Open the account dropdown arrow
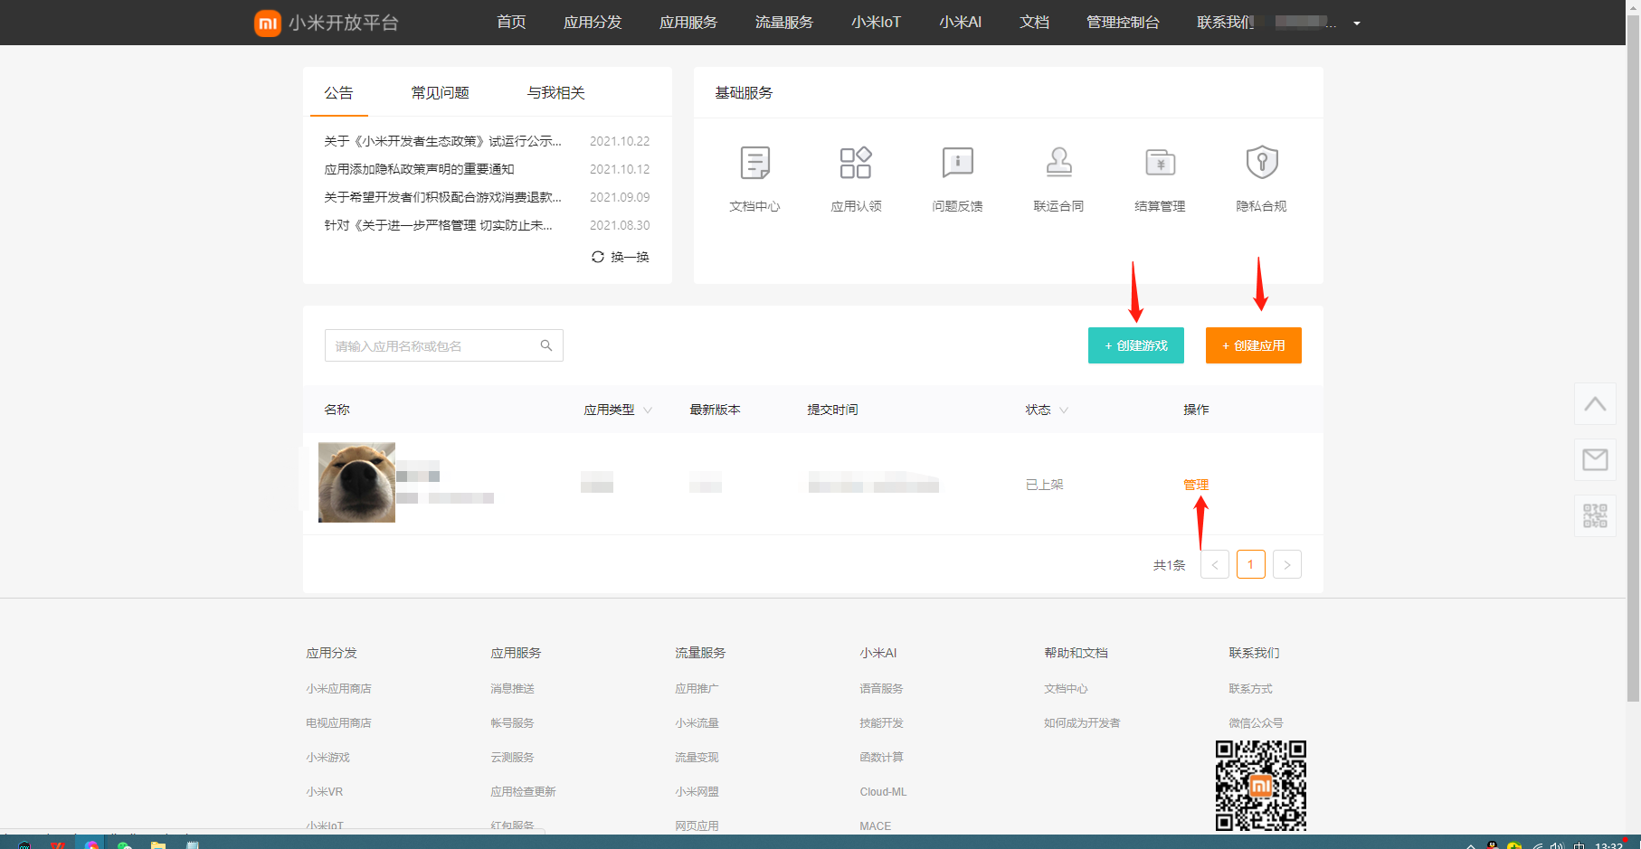Viewport: 1641px width, 849px height. (x=1357, y=24)
